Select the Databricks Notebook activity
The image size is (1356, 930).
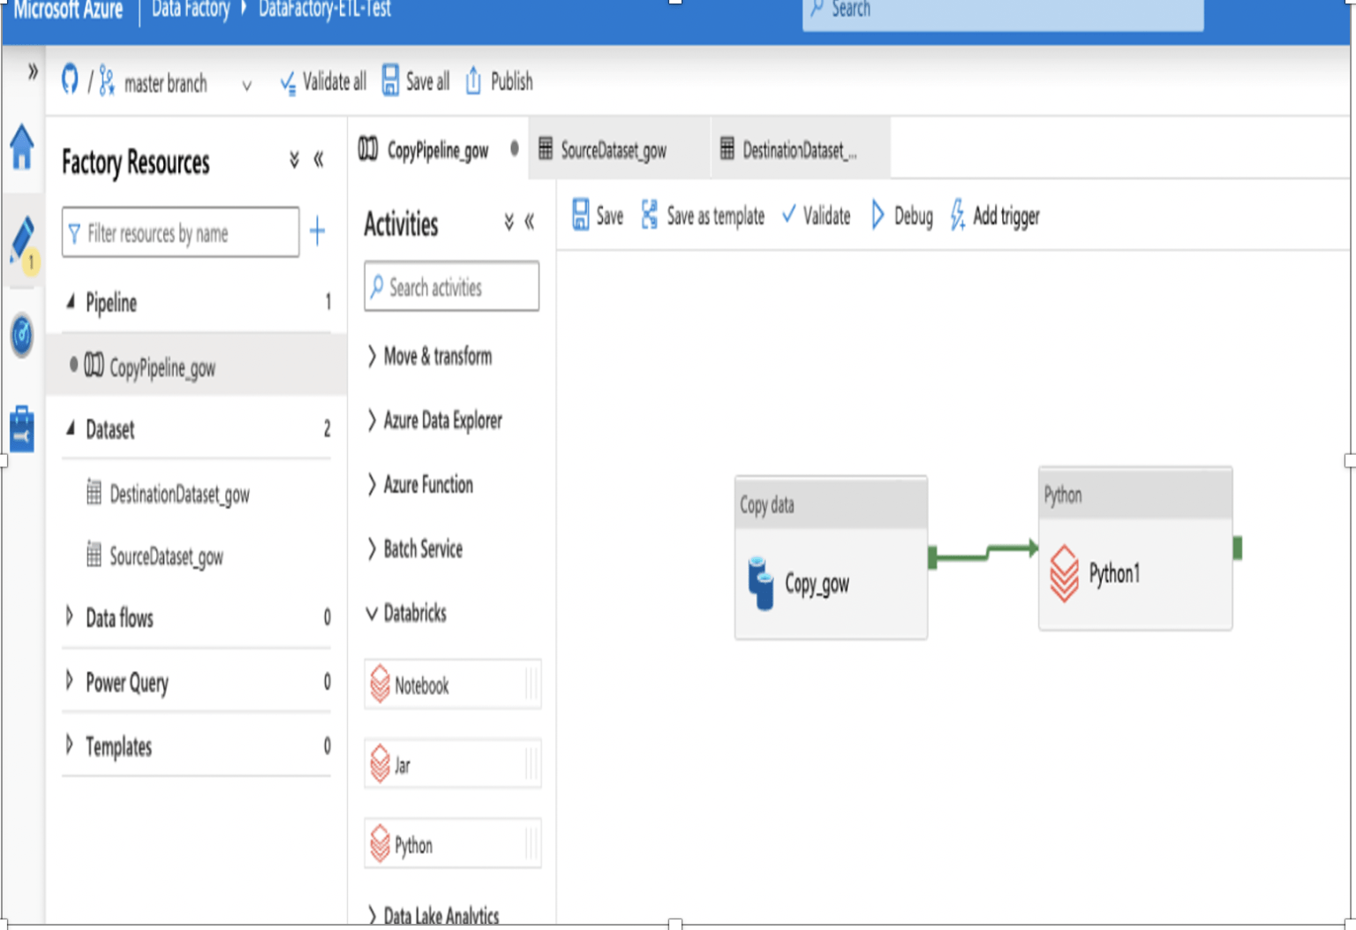pyautogui.click(x=452, y=684)
